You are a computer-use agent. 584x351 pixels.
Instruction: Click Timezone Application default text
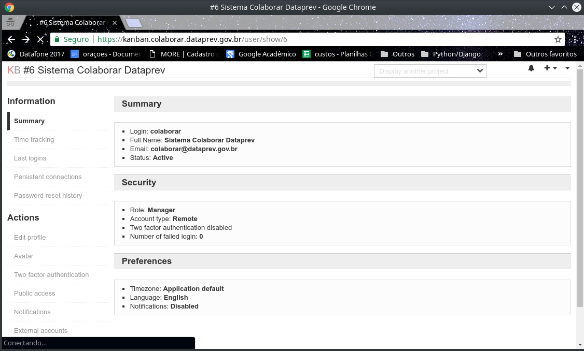[177, 288]
